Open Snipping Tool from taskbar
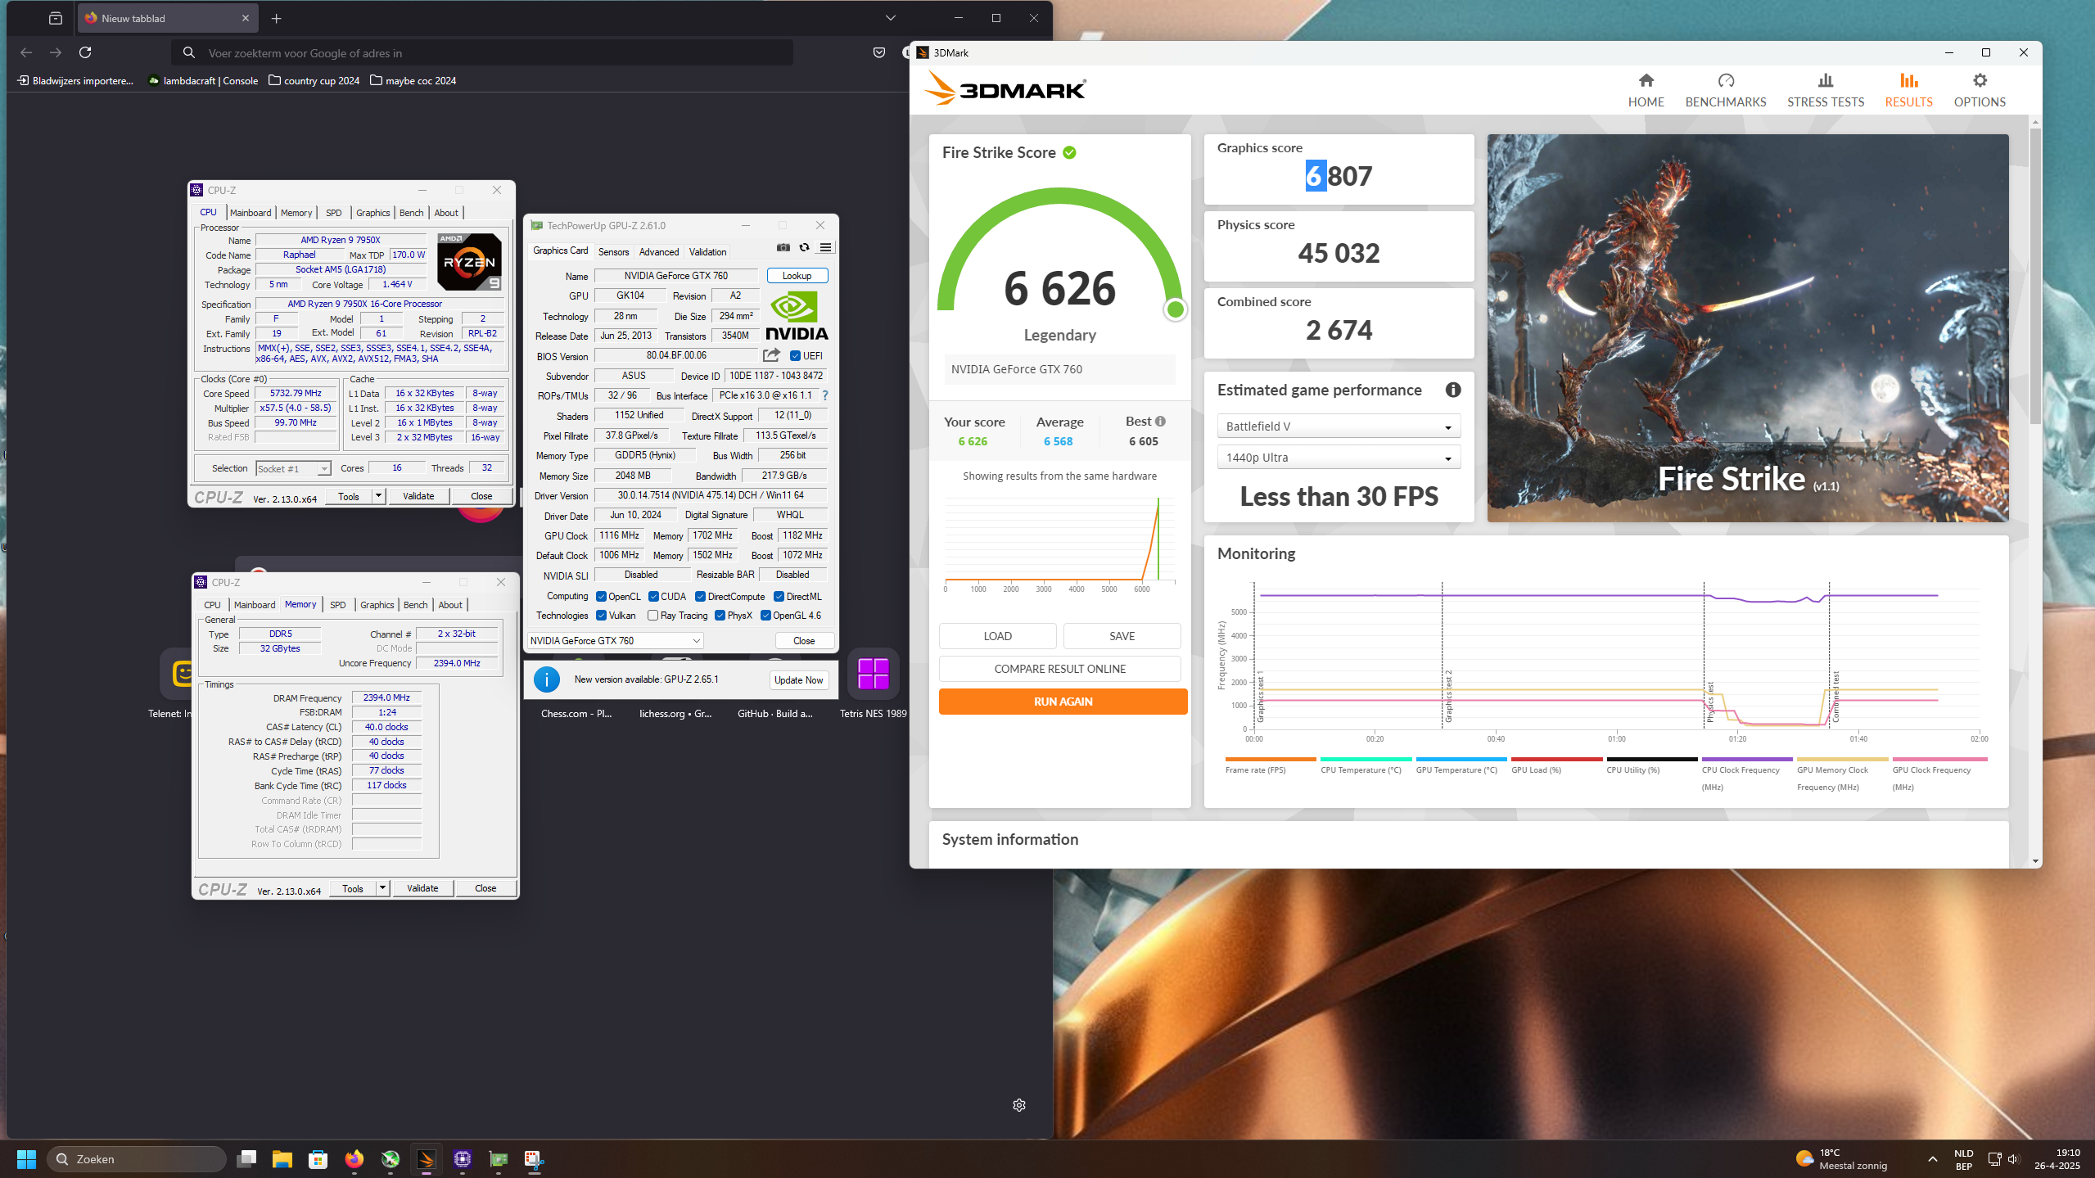2095x1178 pixels. tap(535, 1159)
